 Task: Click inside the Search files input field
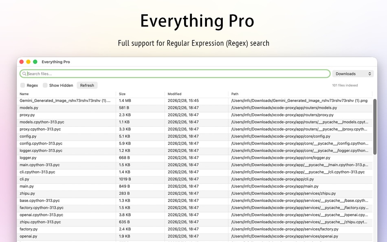point(122,73)
